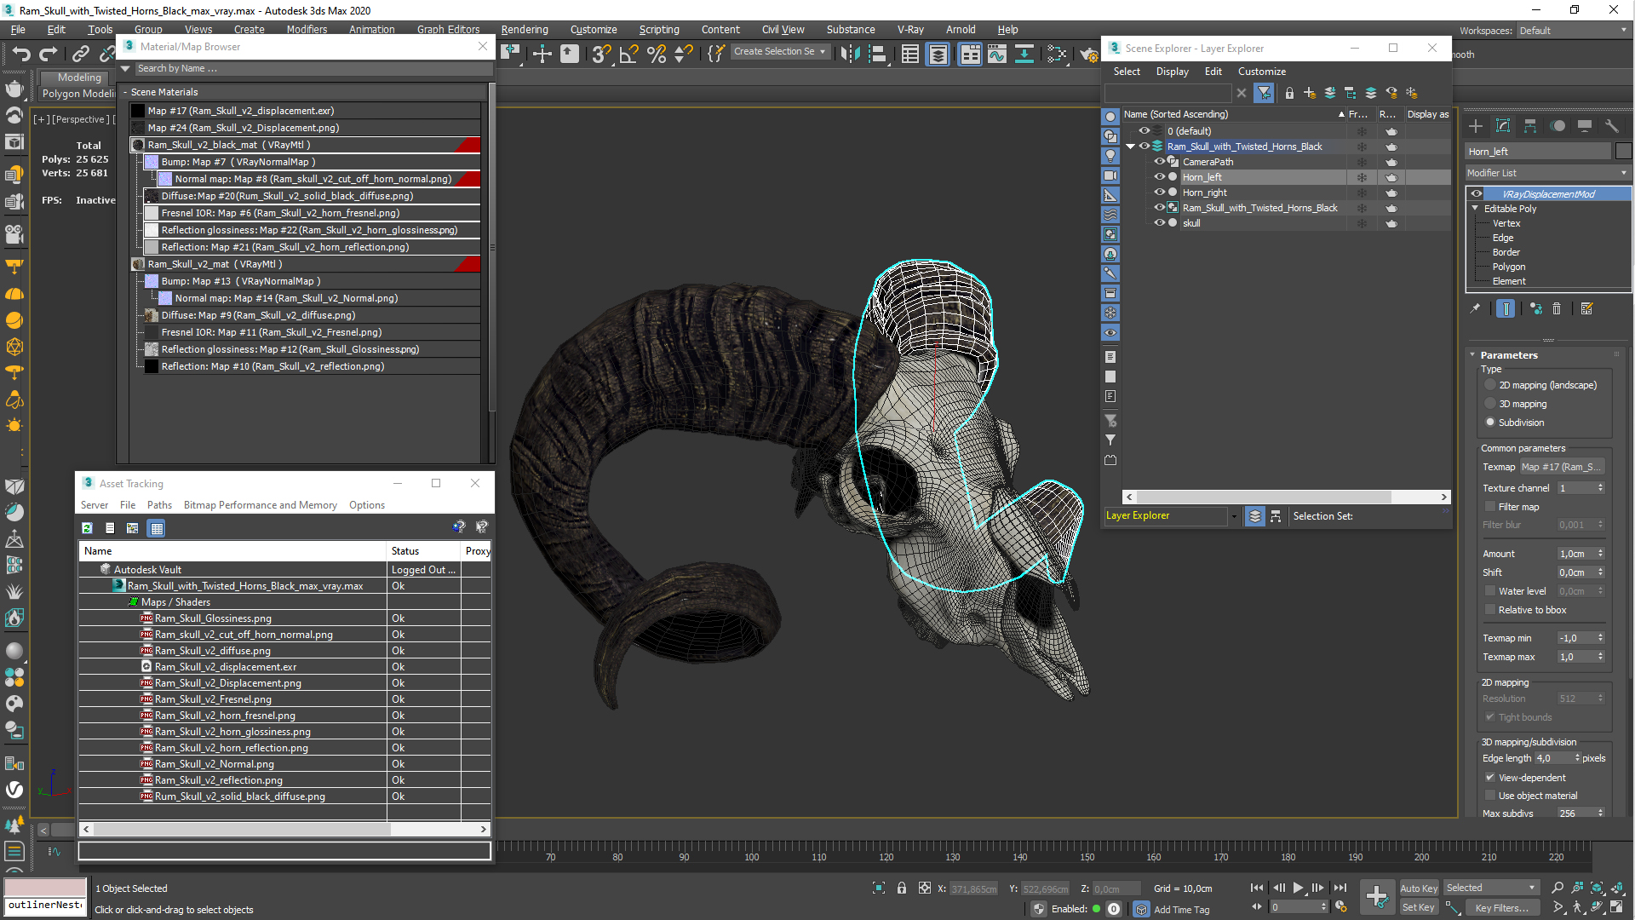Collapse the Ram_Skull_with_Twisted_Horns_Black layer

(1131, 147)
